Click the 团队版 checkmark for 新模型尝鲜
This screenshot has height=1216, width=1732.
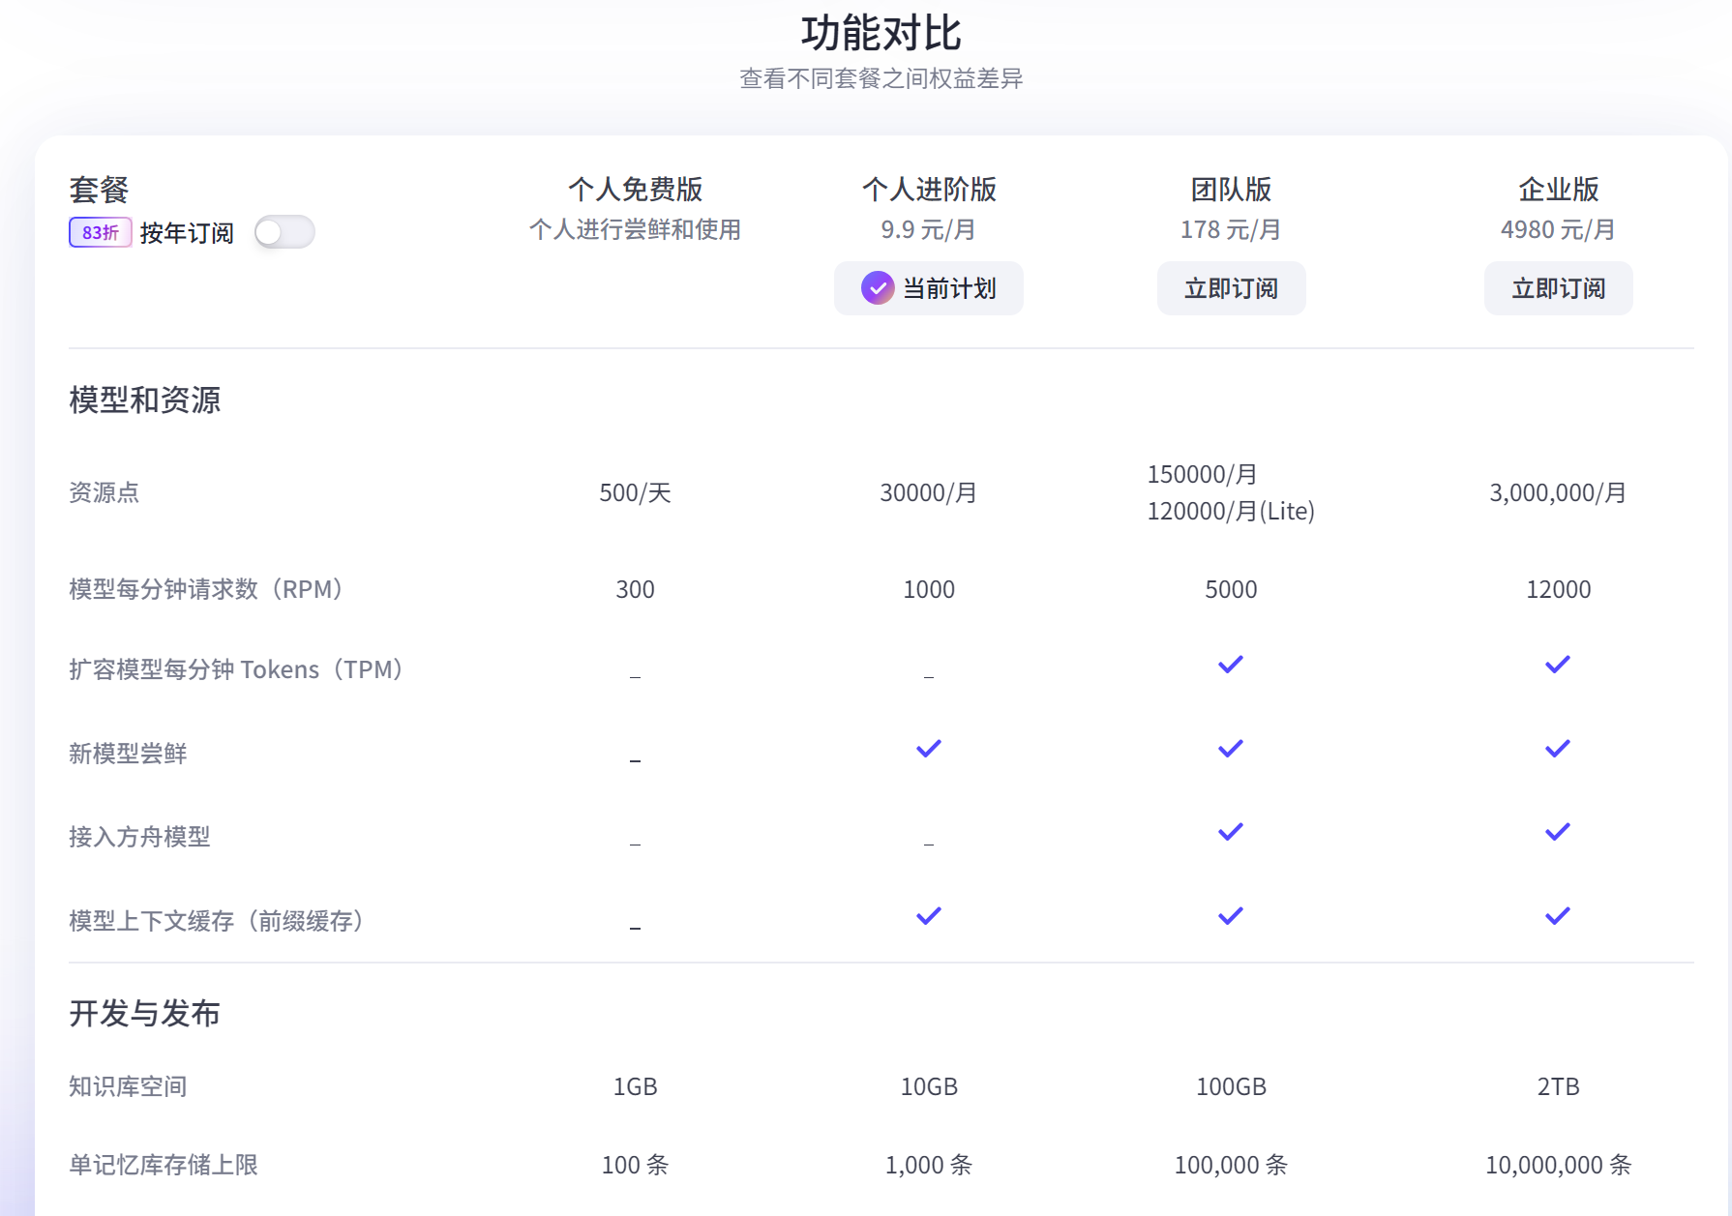click(x=1231, y=749)
